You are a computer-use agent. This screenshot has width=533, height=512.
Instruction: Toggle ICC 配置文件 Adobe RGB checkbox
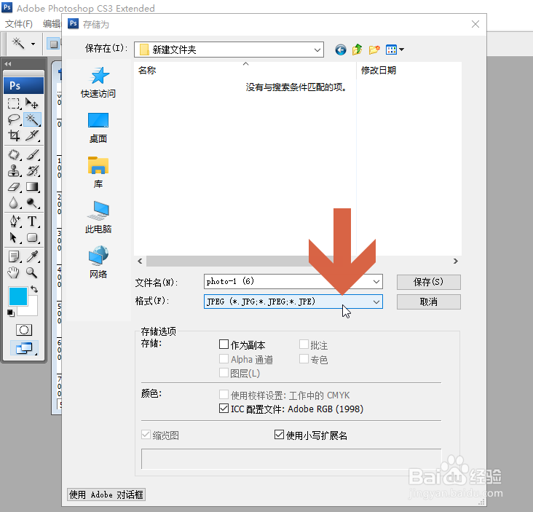(x=224, y=409)
